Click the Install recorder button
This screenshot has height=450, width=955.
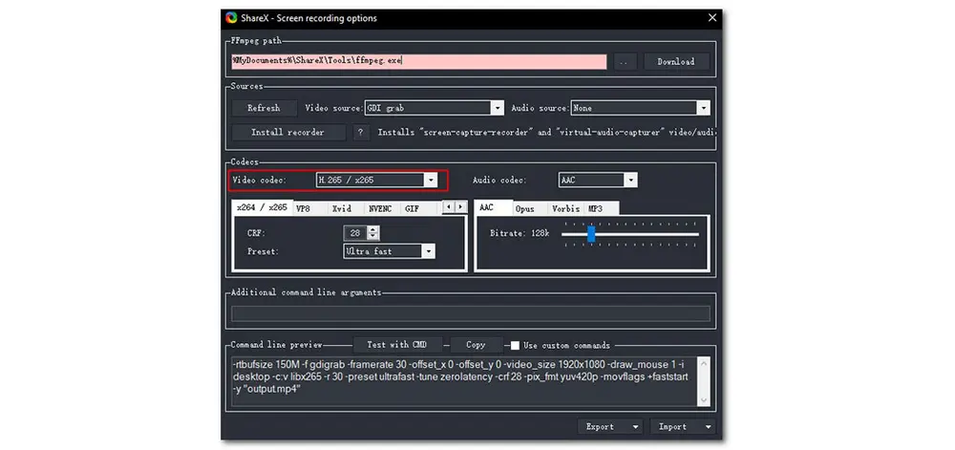[287, 133]
